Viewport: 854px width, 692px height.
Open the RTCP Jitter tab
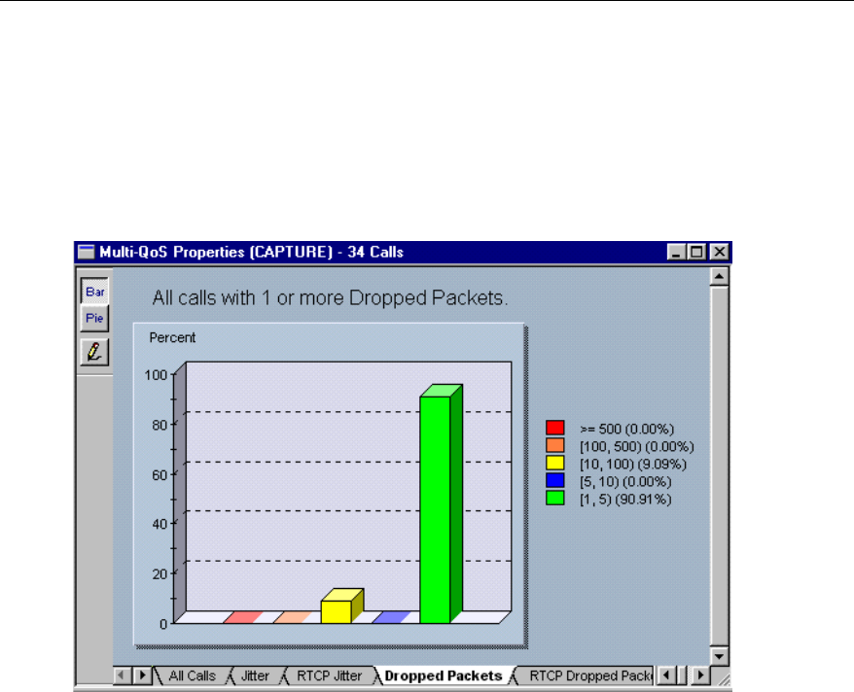point(329,675)
